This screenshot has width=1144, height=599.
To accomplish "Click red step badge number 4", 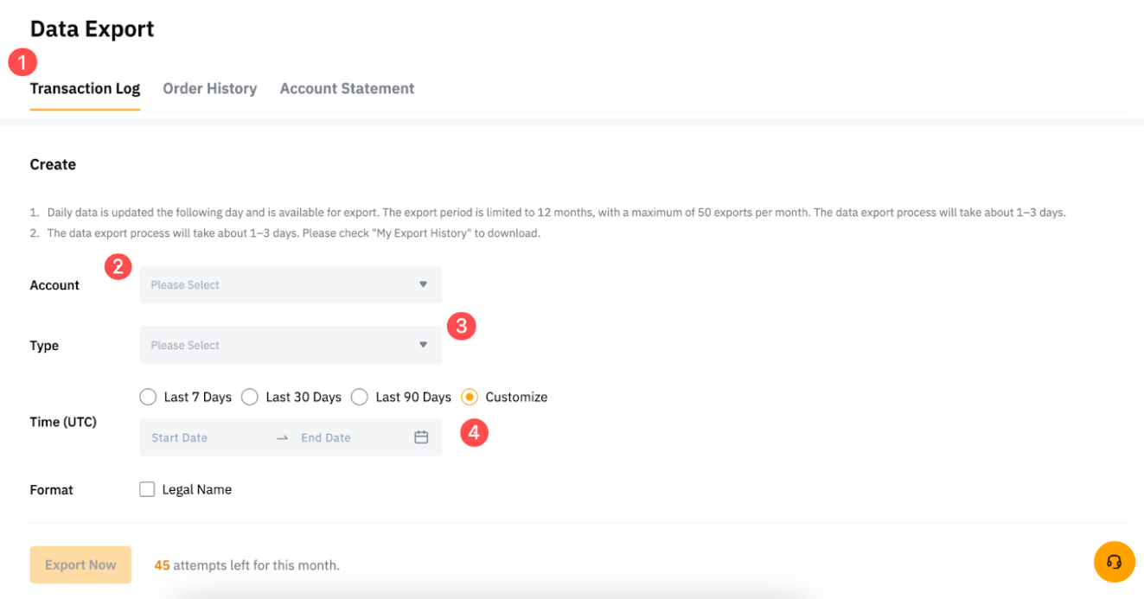I will tap(474, 432).
